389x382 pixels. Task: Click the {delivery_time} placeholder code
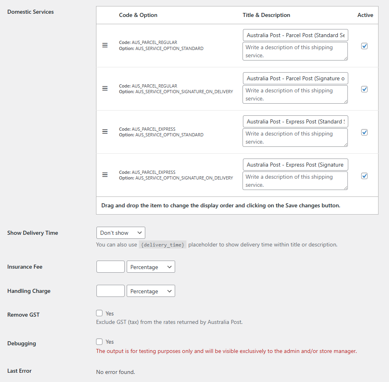coord(163,245)
